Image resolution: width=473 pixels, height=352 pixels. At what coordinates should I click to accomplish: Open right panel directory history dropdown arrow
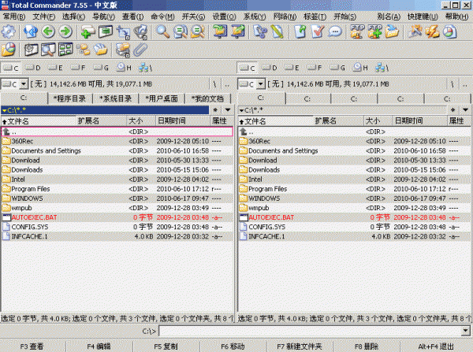[465, 110]
